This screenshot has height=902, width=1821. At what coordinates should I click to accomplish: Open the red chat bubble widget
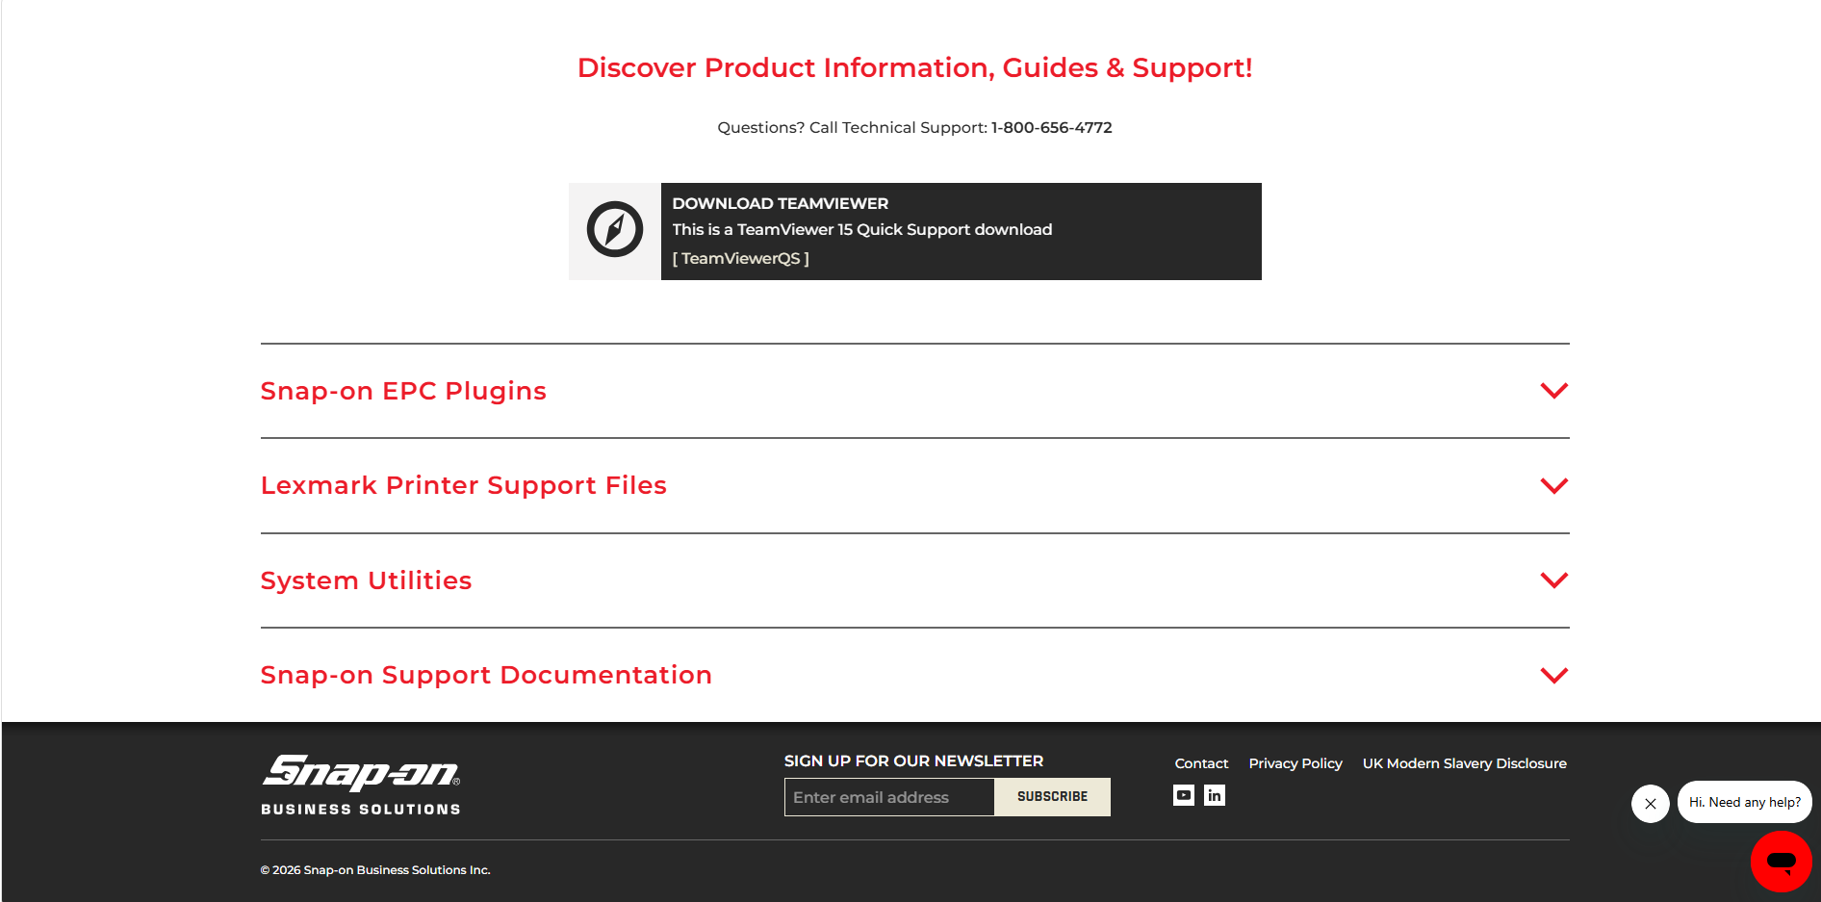[x=1781, y=861]
